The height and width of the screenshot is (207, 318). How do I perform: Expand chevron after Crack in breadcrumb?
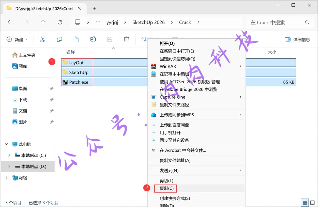tap(198, 22)
